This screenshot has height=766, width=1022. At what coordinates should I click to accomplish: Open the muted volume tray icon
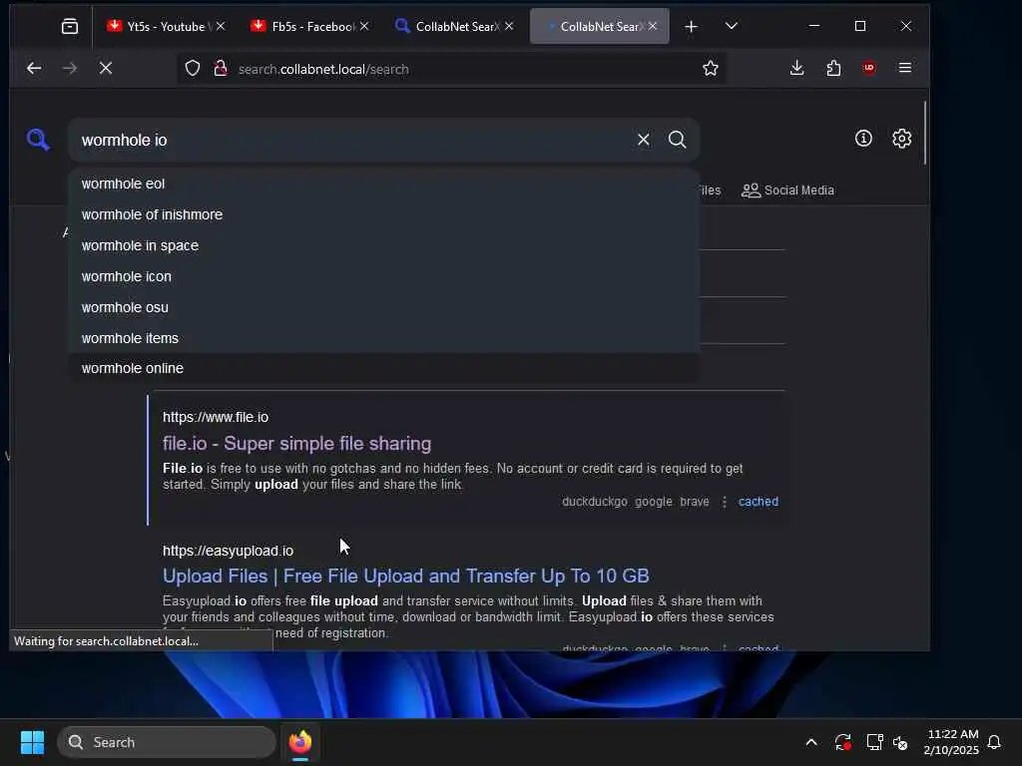901,742
